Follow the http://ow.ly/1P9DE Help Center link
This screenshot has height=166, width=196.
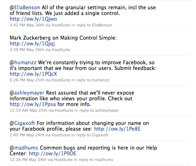click(x=53, y=154)
